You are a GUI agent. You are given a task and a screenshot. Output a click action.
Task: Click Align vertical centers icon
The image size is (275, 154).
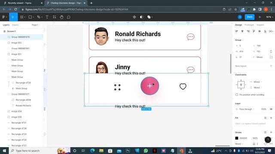click(260, 31)
